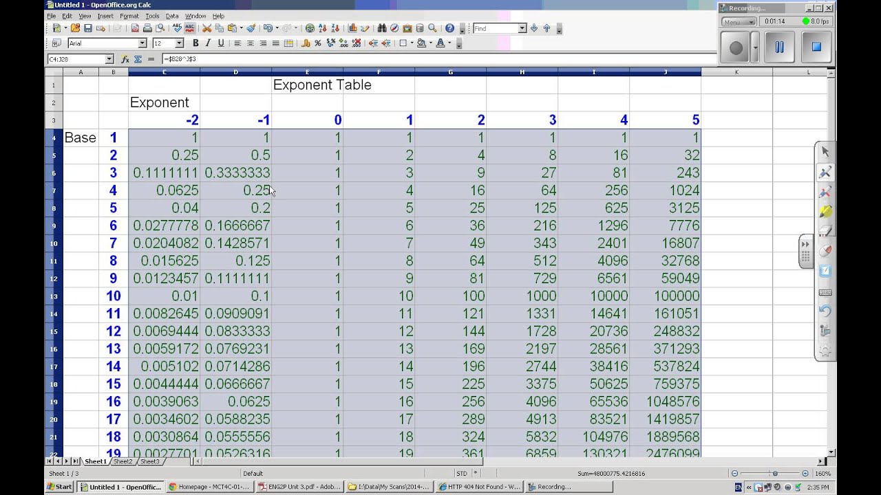Open the Navigator compass icon
The height and width of the screenshot is (495, 881).
tap(394, 28)
